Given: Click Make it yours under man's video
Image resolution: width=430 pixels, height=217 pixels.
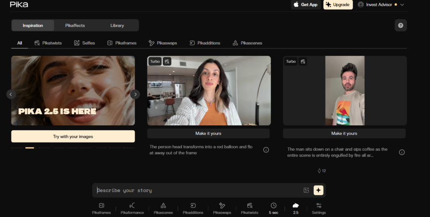Looking at the screenshot, I should tap(344, 133).
